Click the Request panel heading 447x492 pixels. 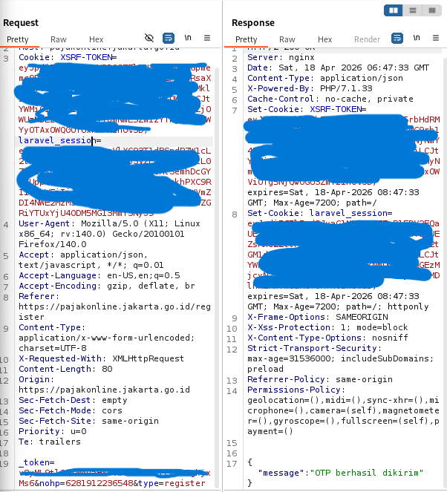coord(21,23)
